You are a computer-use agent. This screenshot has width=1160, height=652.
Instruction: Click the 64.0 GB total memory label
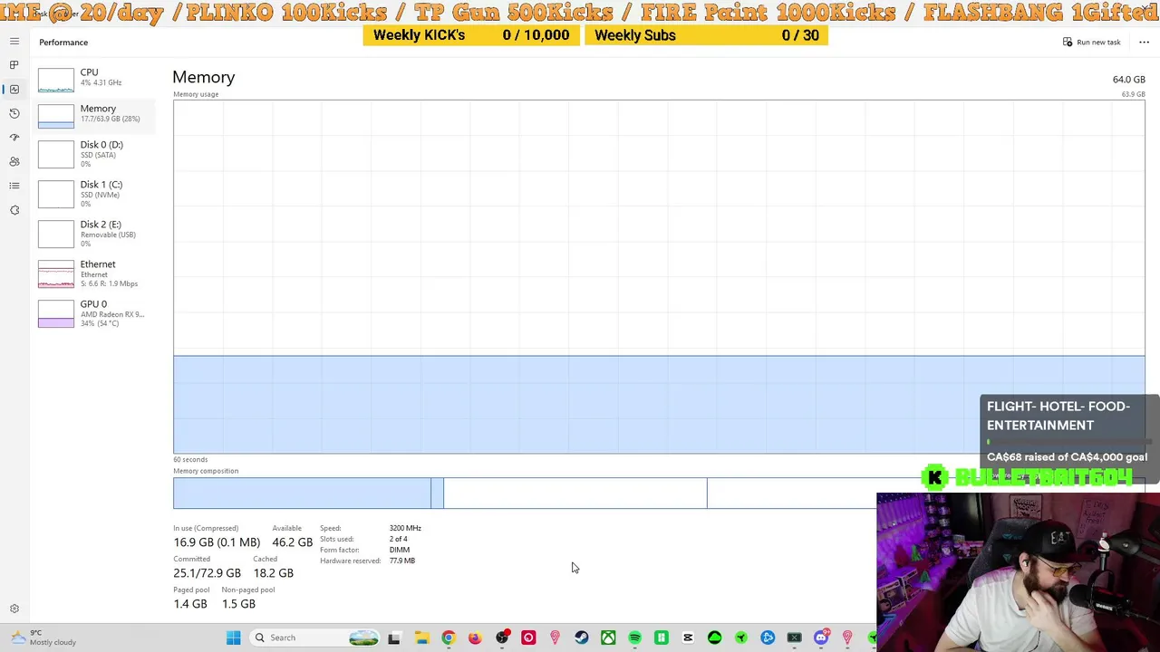pos(1129,80)
